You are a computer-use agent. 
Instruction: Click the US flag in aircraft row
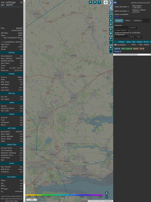(x=115, y=45)
